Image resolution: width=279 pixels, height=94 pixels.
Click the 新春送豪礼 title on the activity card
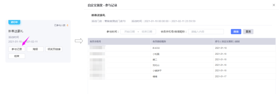click(x=16, y=31)
